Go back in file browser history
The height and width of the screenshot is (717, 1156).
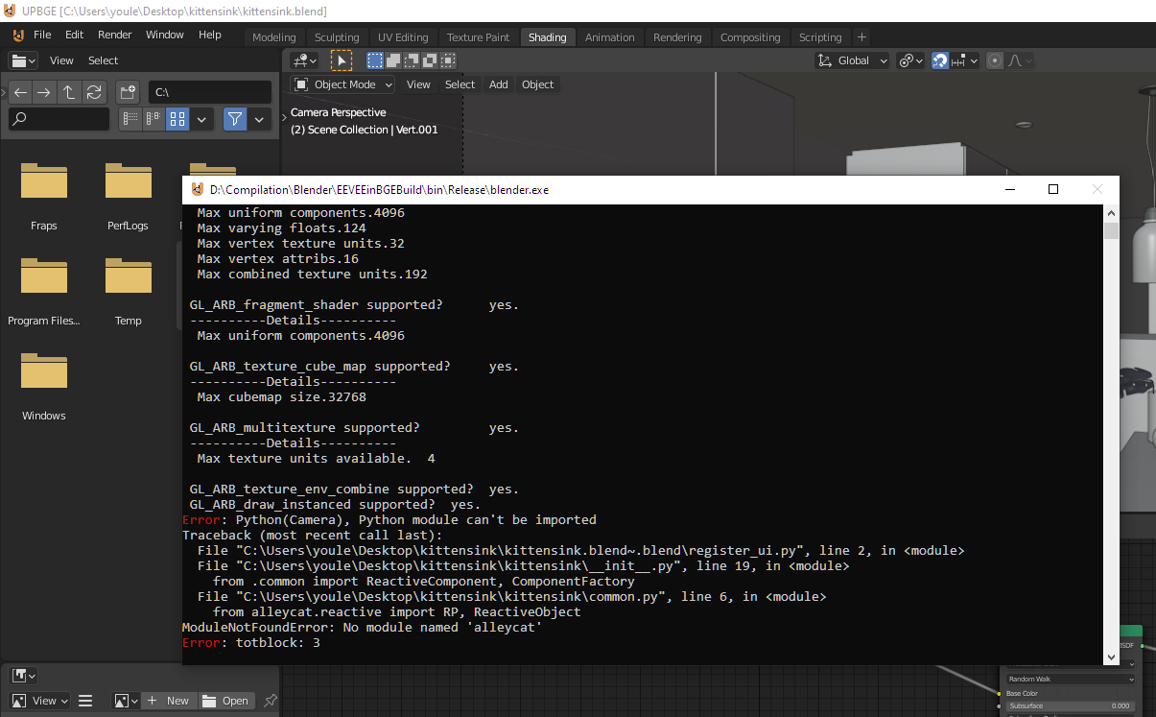pos(20,93)
